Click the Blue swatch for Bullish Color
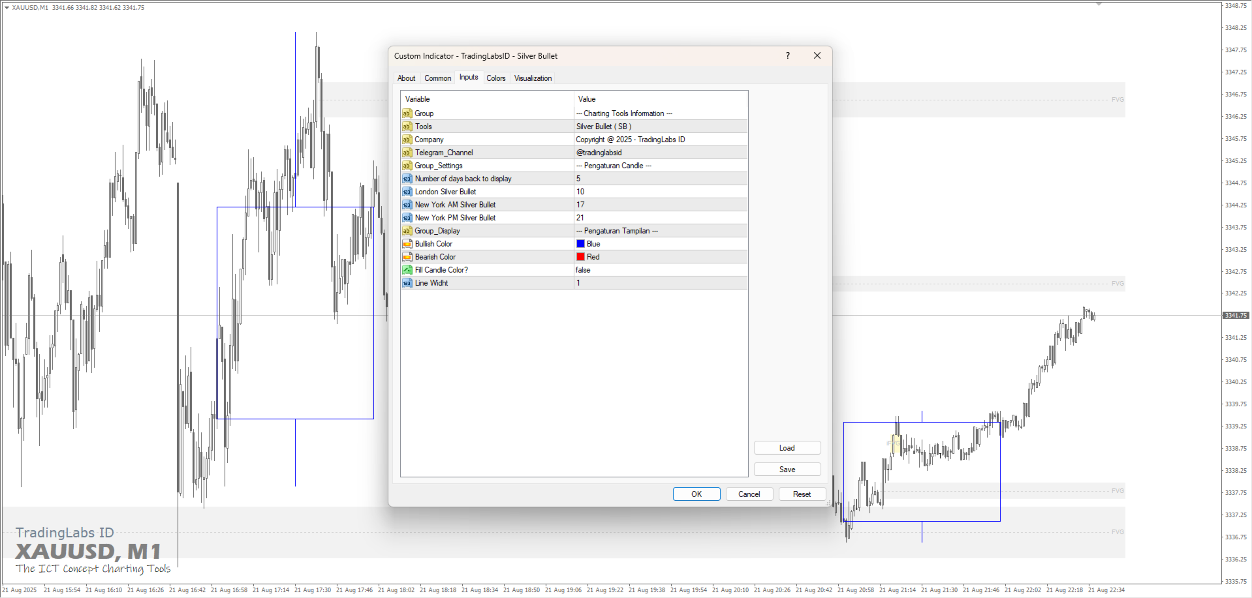Image resolution: width=1252 pixels, height=598 pixels. point(580,244)
